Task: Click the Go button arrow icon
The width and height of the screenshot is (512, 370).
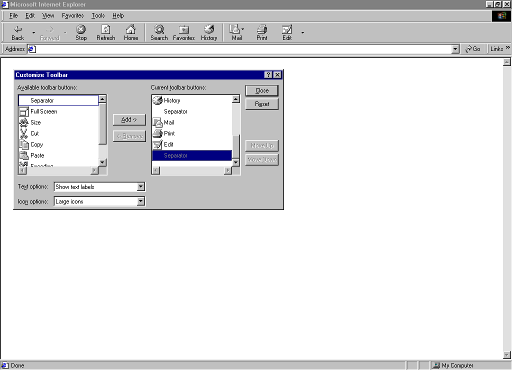Action: pyautogui.click(x=468, y=49)
